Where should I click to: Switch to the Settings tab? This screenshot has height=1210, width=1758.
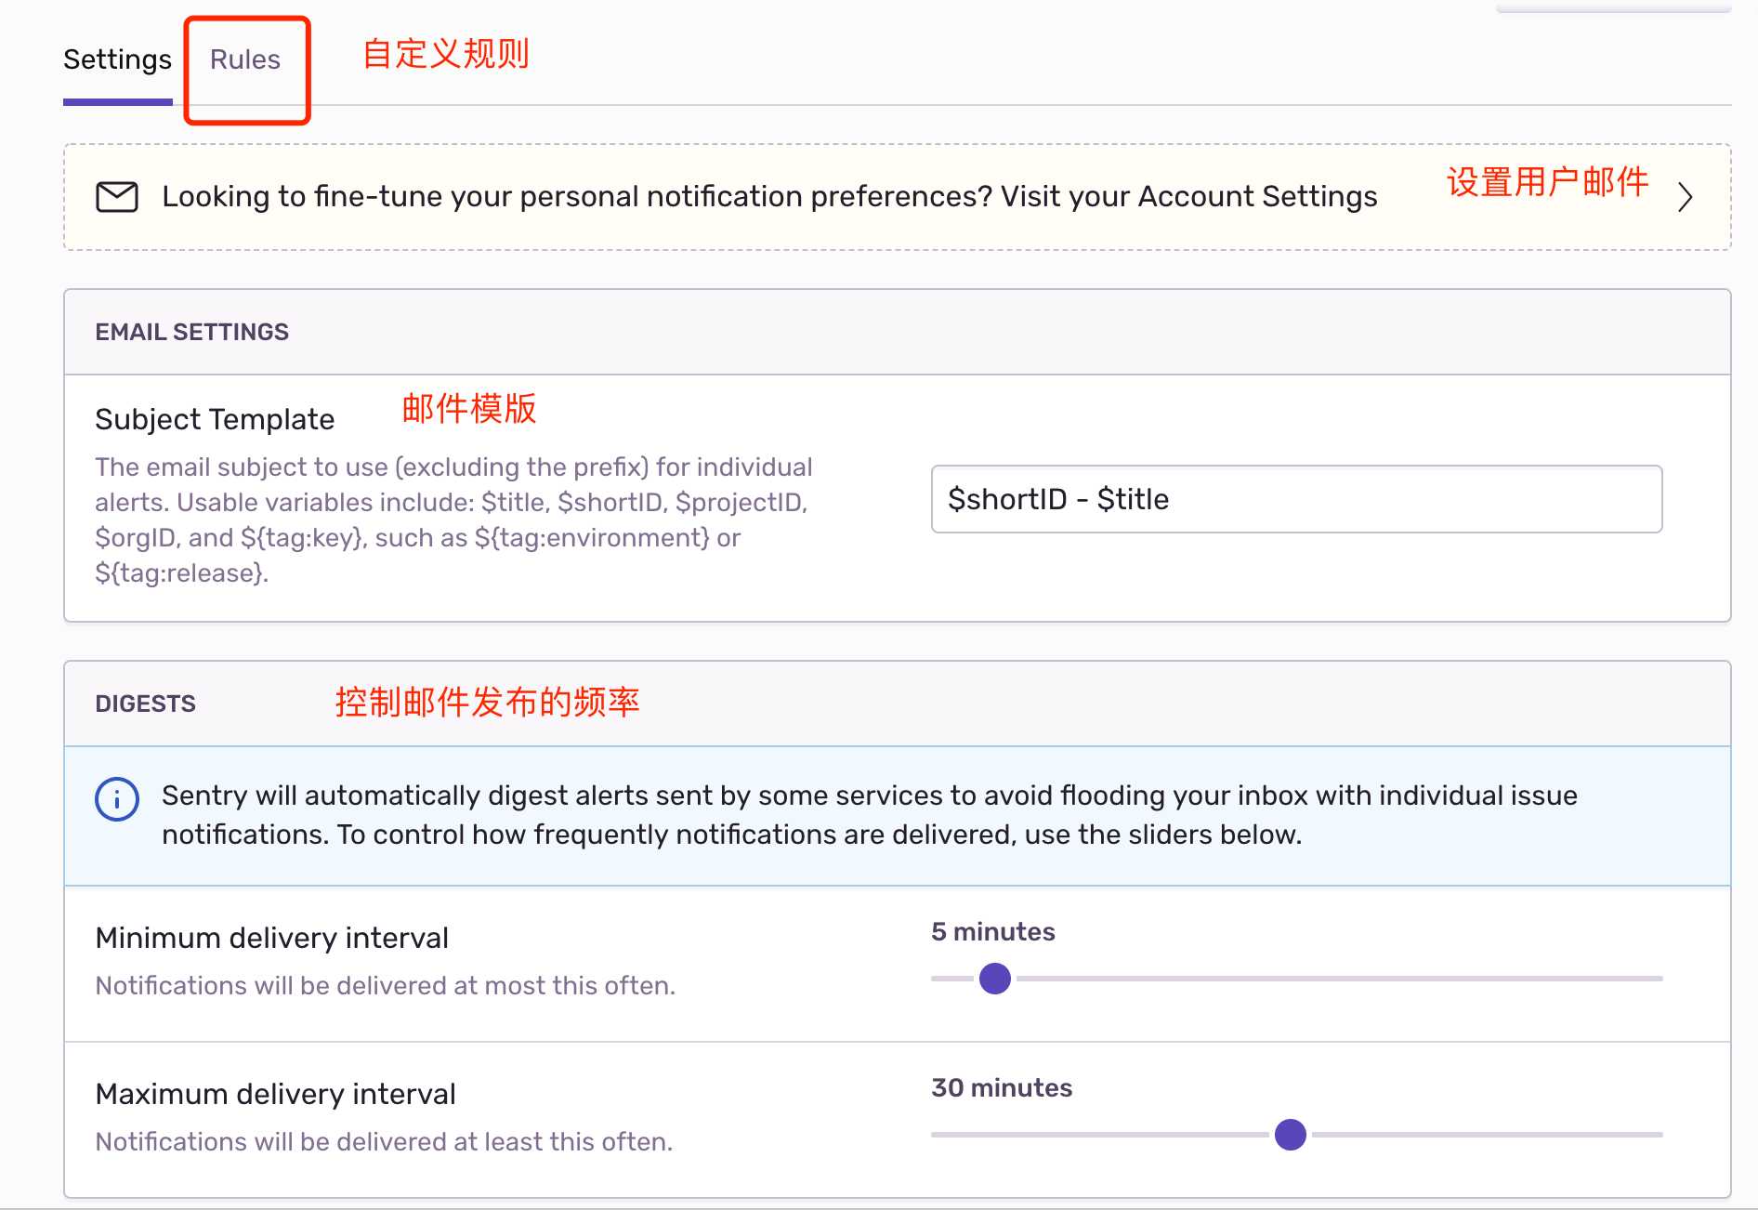click(117, 59)
